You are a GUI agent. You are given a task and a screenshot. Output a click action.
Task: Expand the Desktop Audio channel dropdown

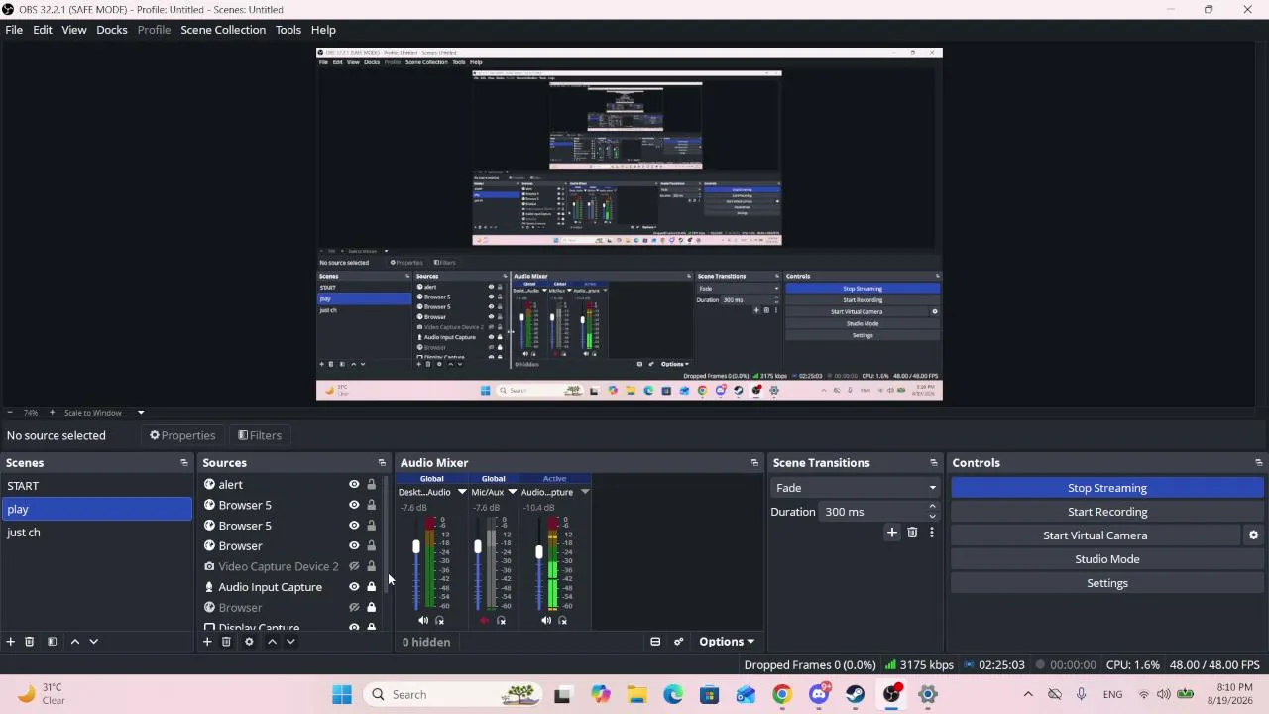461,492
